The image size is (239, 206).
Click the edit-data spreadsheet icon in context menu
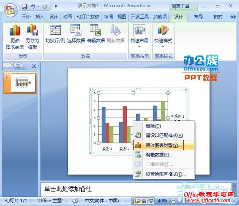(x=138, y=155)
